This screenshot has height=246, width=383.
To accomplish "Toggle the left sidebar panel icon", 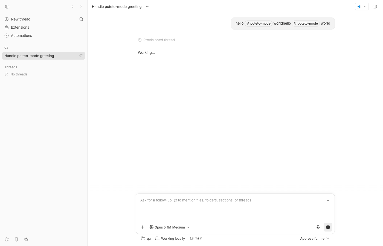I will click(x=7, y=7).
